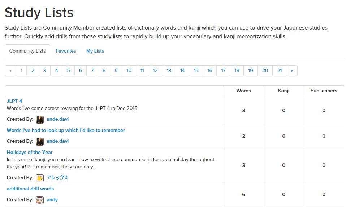Click the Words column header
Image resolution: width=346 pixels, height=207 pixels.
coord(244,91)
